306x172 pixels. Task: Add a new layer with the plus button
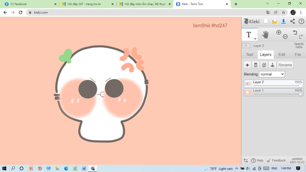(247, 65)
